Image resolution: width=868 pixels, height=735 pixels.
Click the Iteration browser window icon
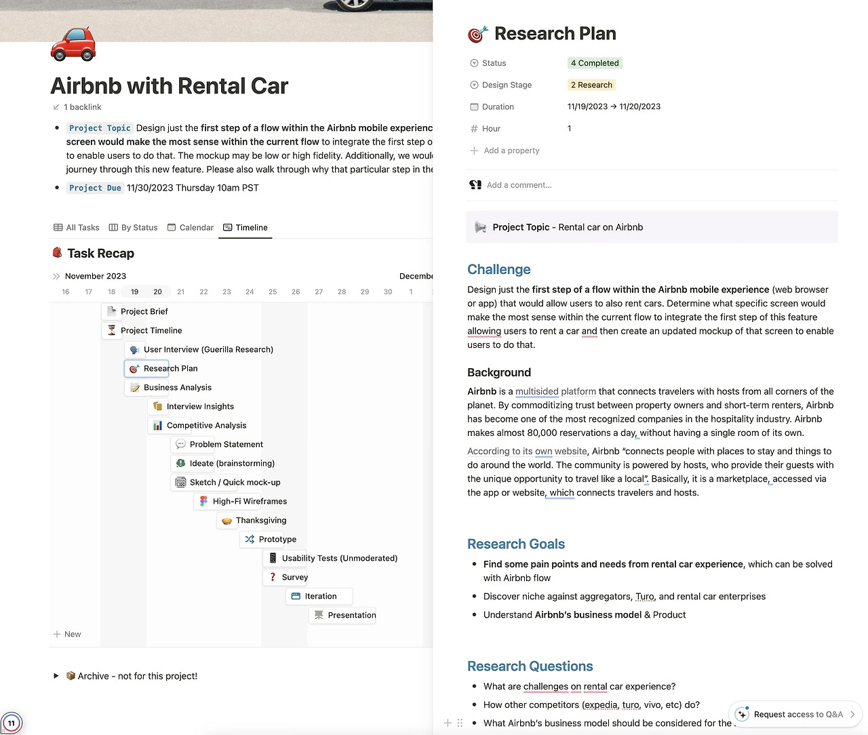coord(296,596)
